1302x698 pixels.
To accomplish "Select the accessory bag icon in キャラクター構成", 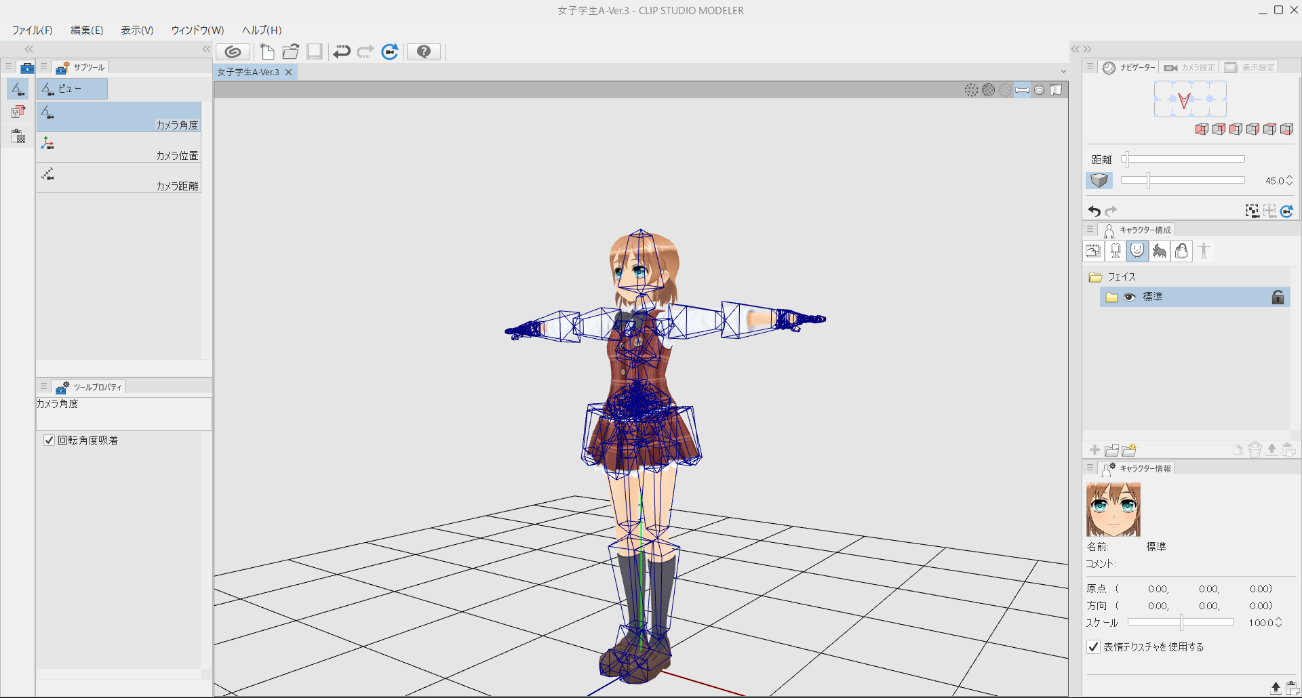I will click(x=1181, y=251).
